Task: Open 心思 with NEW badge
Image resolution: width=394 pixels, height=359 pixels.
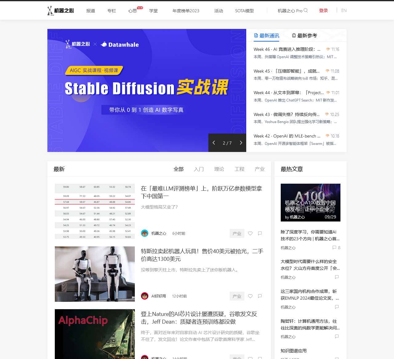Action: click(x=133, y=11)
